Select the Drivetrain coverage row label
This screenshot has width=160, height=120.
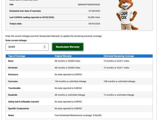pos(13,68)
